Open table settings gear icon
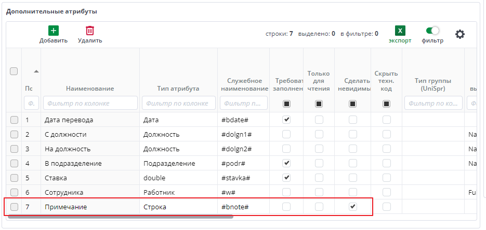This screenshot has height=230, width=486. 460,34
